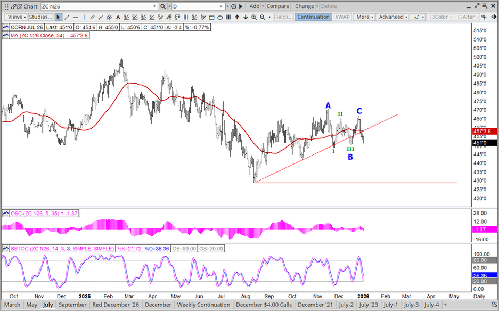This screenshot has height=311, width=499.
Task: Select the pointer arrow tool
Action: (x=58, y=17)
